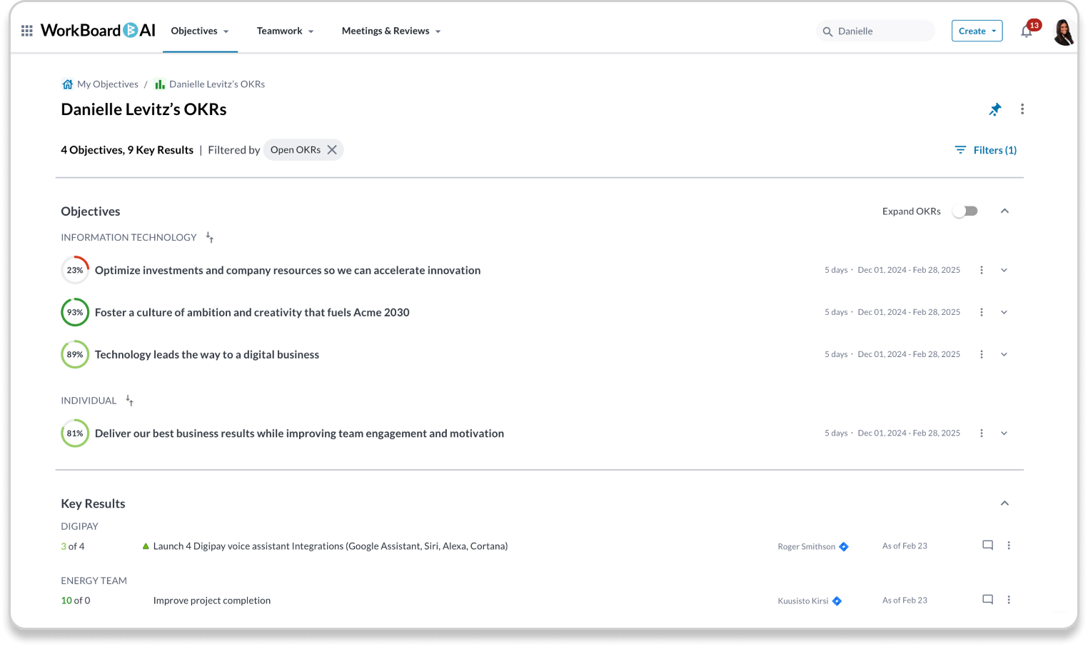Click green triangle status on Launch 4 Digipay
Screen dimensions: 1088x647
(146, 546)
